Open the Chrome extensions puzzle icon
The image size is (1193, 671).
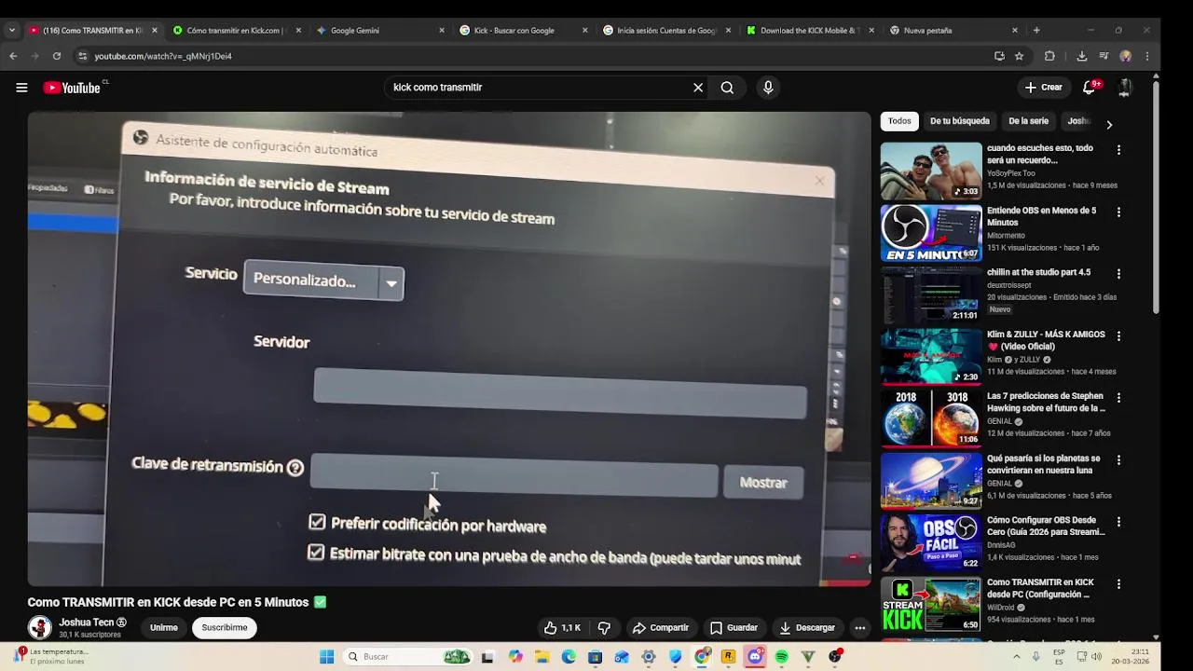pos(1049,56)
